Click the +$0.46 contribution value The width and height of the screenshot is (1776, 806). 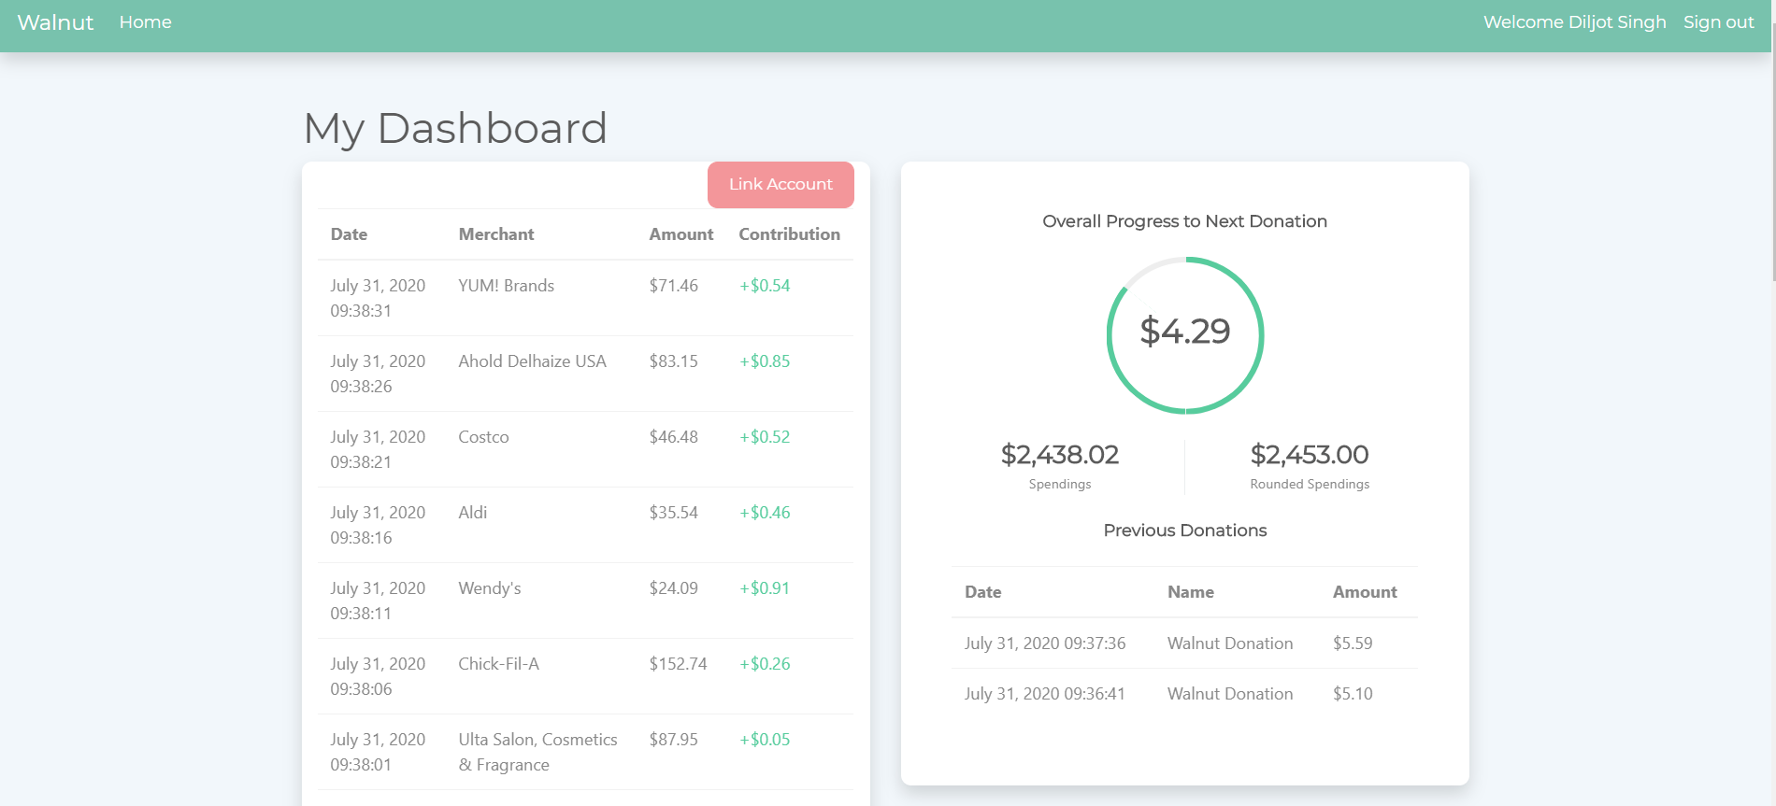click(765, 513)
